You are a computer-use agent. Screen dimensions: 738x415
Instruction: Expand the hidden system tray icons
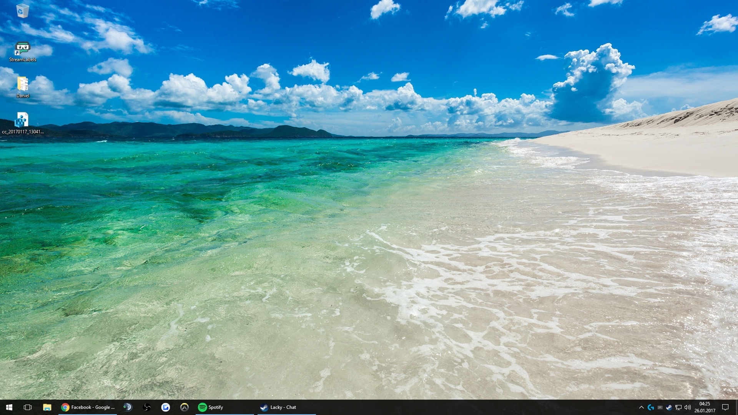[x=641, y=407]
